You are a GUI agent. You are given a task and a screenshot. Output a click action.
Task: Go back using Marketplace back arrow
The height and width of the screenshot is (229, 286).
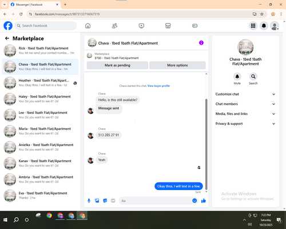click(7, 38)
